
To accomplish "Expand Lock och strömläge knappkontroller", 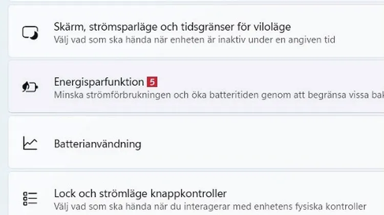I will [x=140, y=194].
